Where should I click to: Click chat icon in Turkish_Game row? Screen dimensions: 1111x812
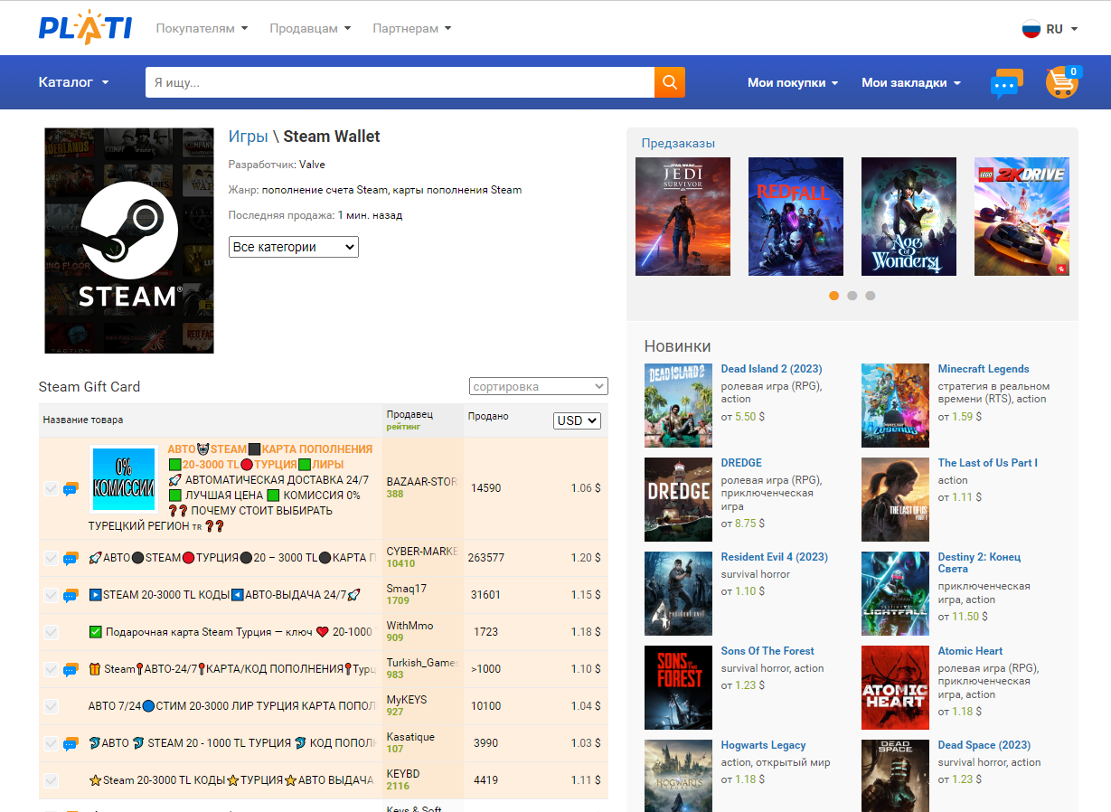[x=71, y=670]
